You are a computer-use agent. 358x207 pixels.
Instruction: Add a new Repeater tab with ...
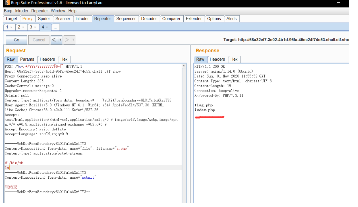coord(55,27)
